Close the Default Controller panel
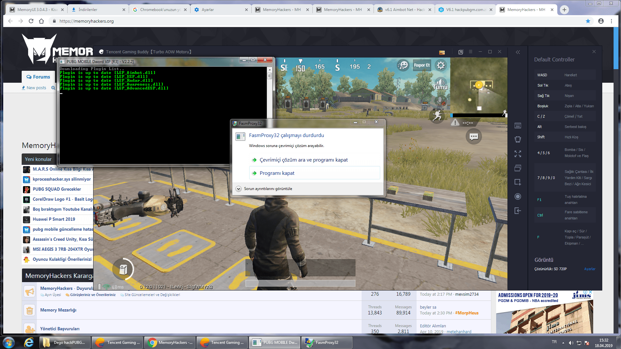621x349 pixels. (594, 52)
